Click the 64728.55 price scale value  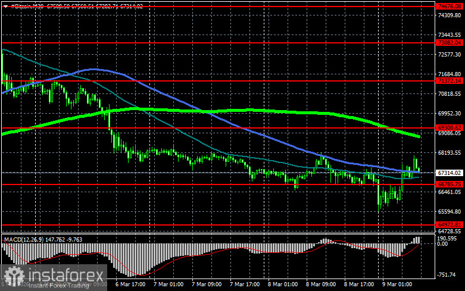tap(450, 231)
